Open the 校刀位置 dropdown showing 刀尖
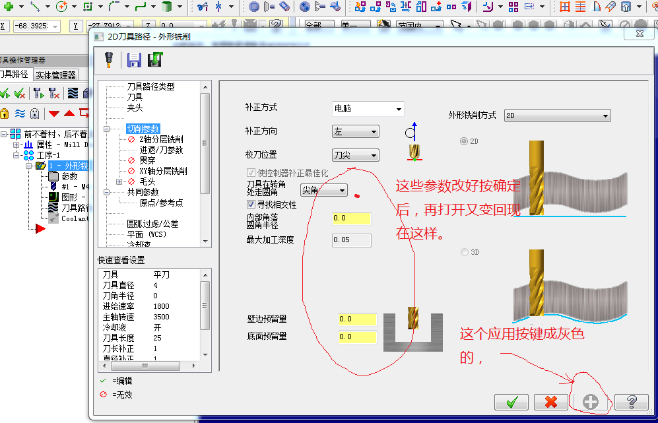This screenshot has width=658, height=423. point(356,156)
